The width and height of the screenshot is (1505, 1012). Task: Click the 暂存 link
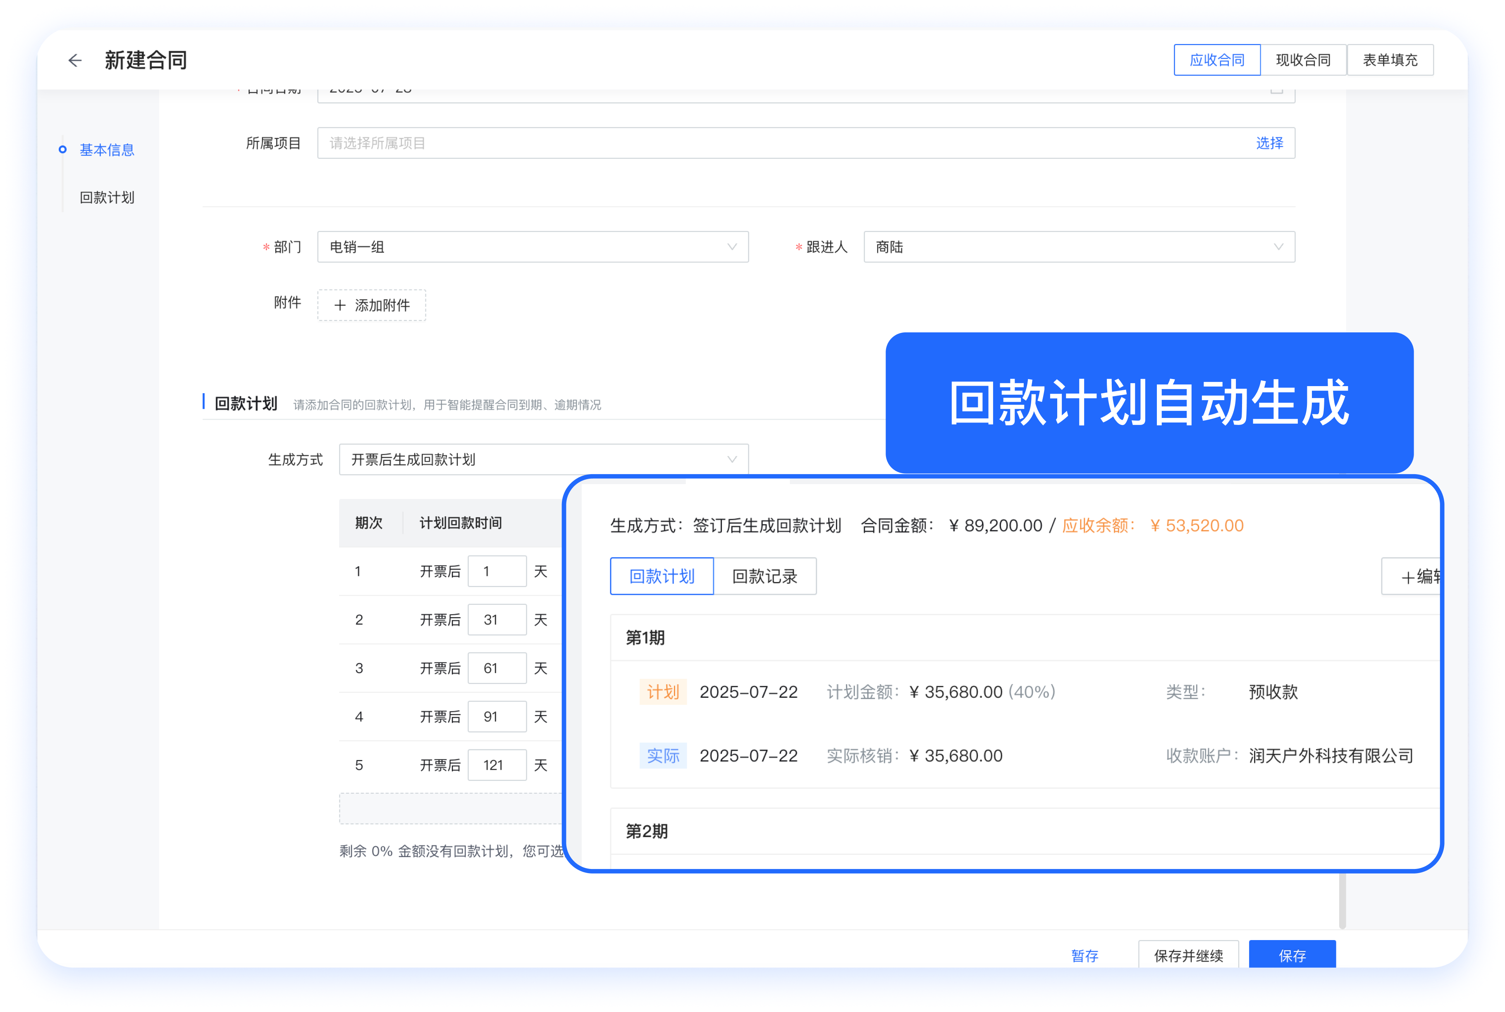tap(1084, 955)
